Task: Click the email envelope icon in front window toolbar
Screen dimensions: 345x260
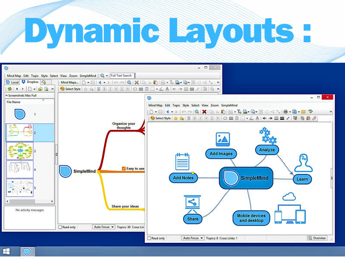Action: coord(303,111)
